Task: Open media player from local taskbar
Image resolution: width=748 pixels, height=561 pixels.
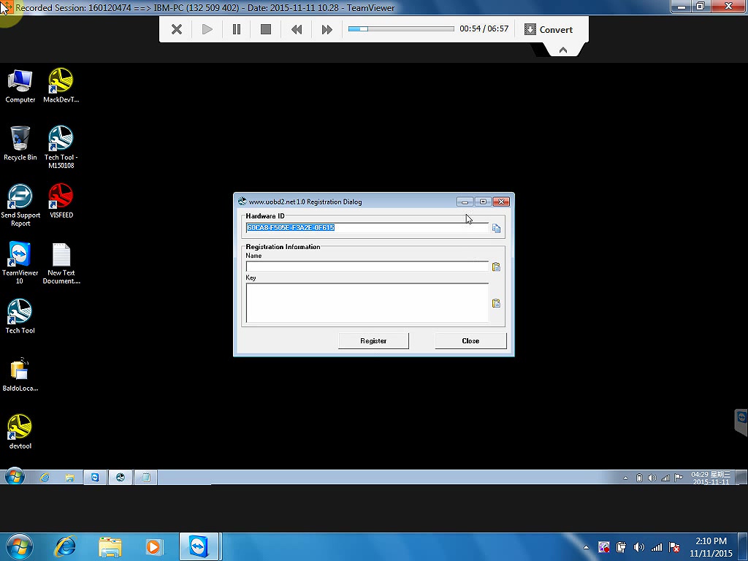Action: 153,546
